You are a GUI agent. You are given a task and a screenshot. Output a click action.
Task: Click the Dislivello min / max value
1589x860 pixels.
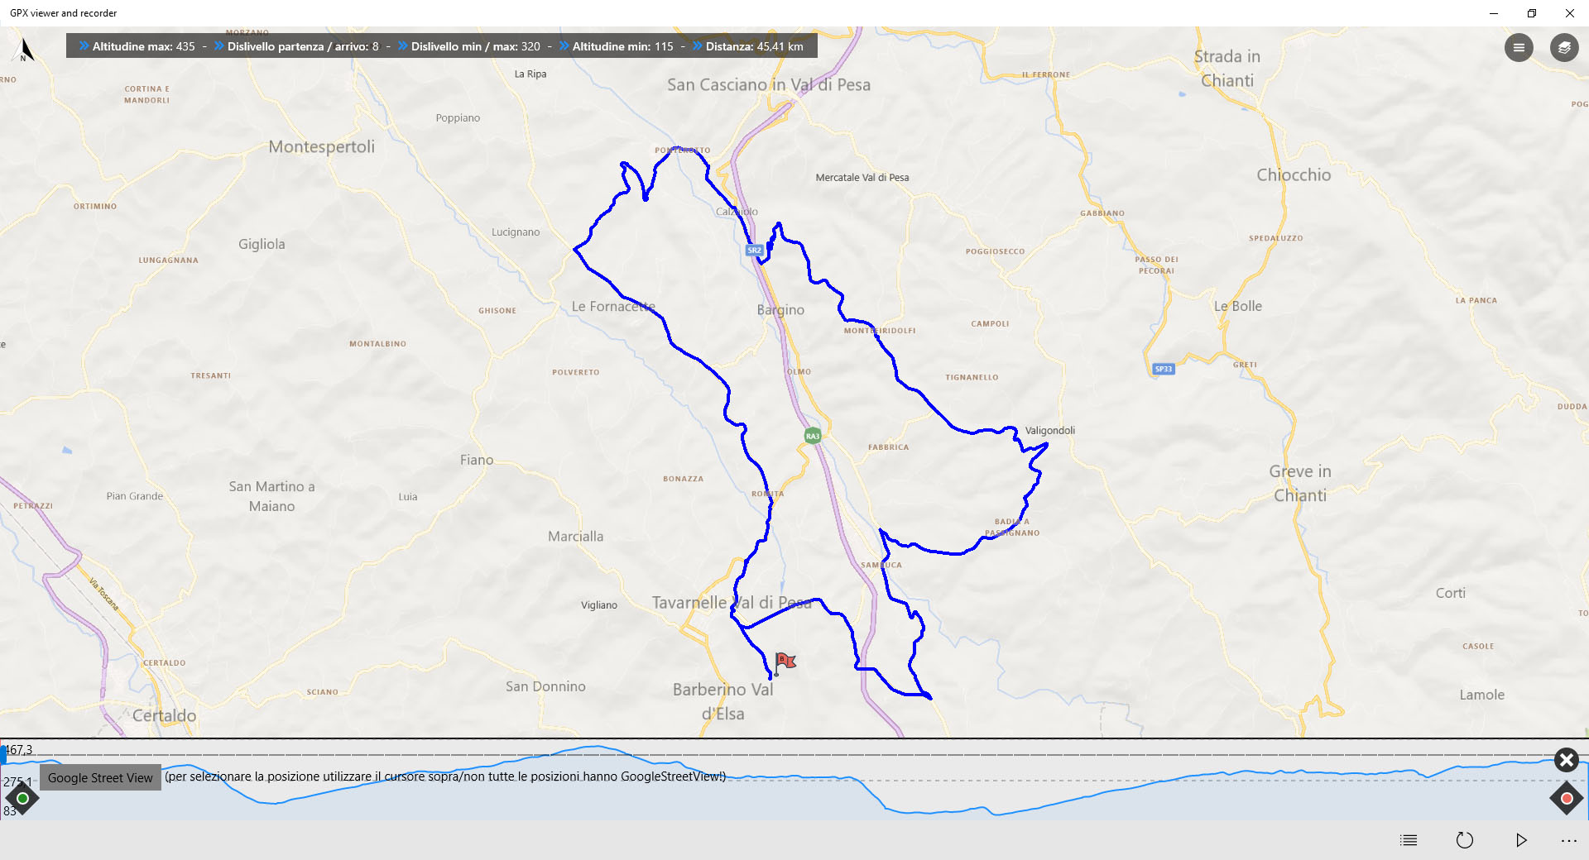click(x=530, y=46)
